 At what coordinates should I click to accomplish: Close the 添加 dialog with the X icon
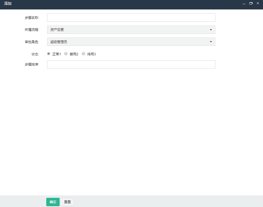point(258,3)
